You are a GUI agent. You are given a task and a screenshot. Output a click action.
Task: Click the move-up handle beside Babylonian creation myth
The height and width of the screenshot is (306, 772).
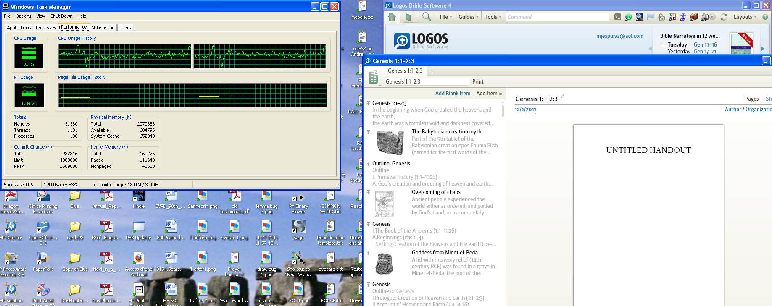[x=368, y=132]
